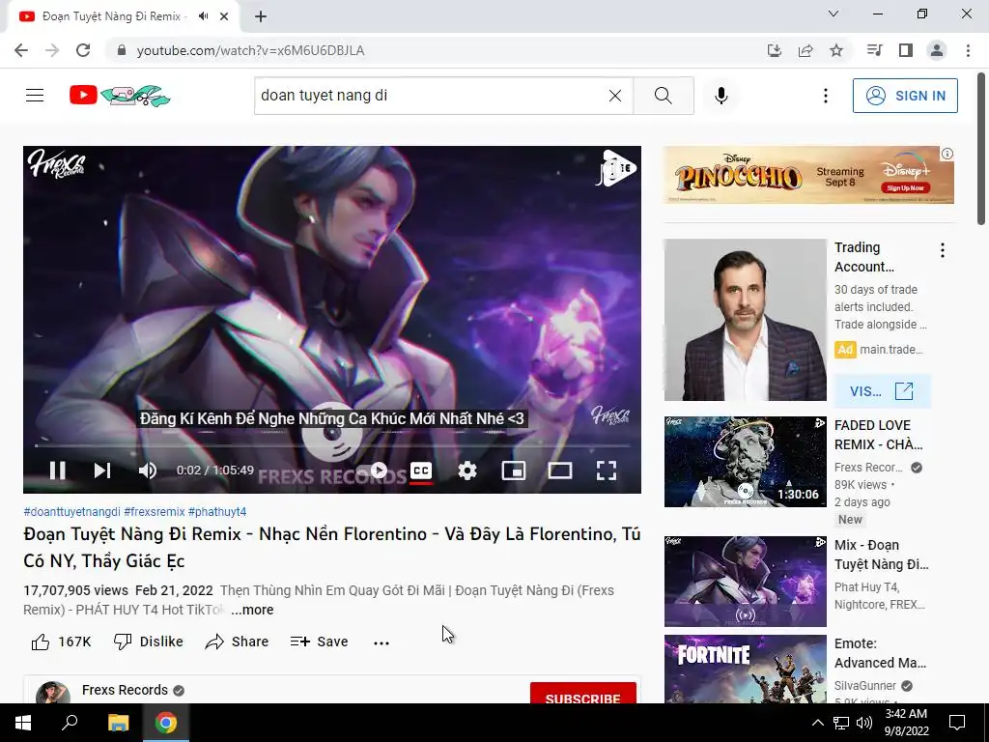The width and height of the screenshot is (989, 742).
Task: Click Frexs Records channel avatar
Action: click(x=53, y=692)
